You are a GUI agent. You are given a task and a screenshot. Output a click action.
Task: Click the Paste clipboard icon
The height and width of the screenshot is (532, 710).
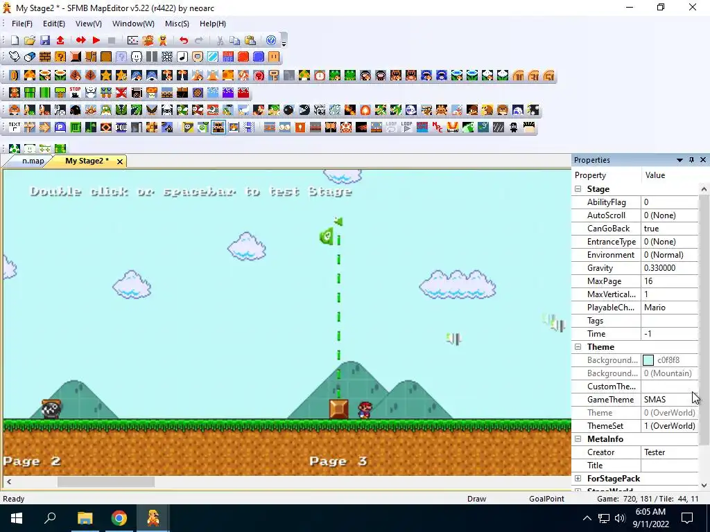point(250,41)
